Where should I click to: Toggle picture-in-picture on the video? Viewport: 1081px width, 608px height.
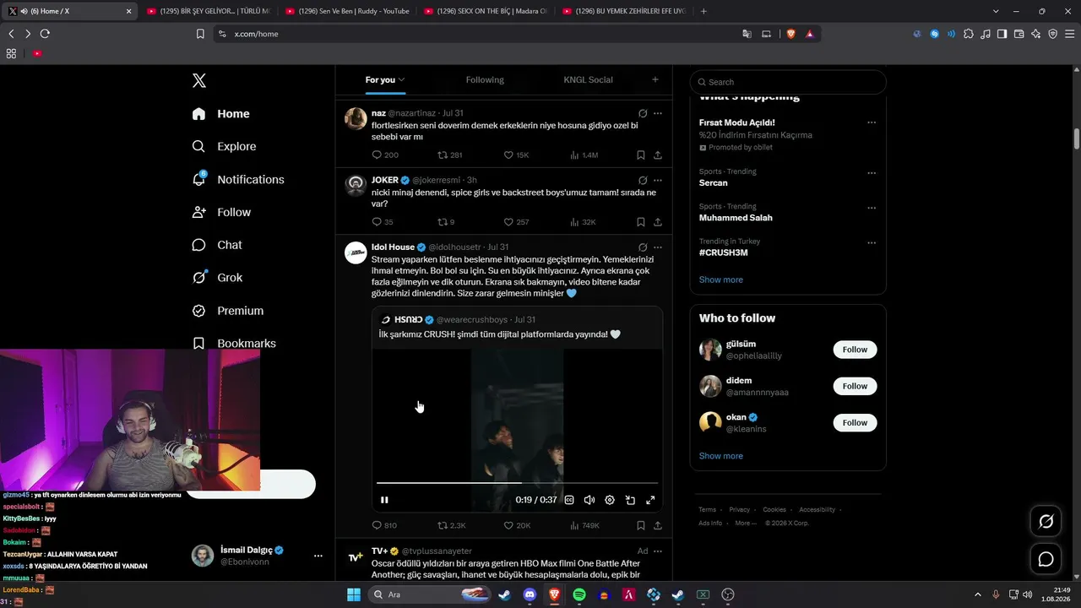630,500
